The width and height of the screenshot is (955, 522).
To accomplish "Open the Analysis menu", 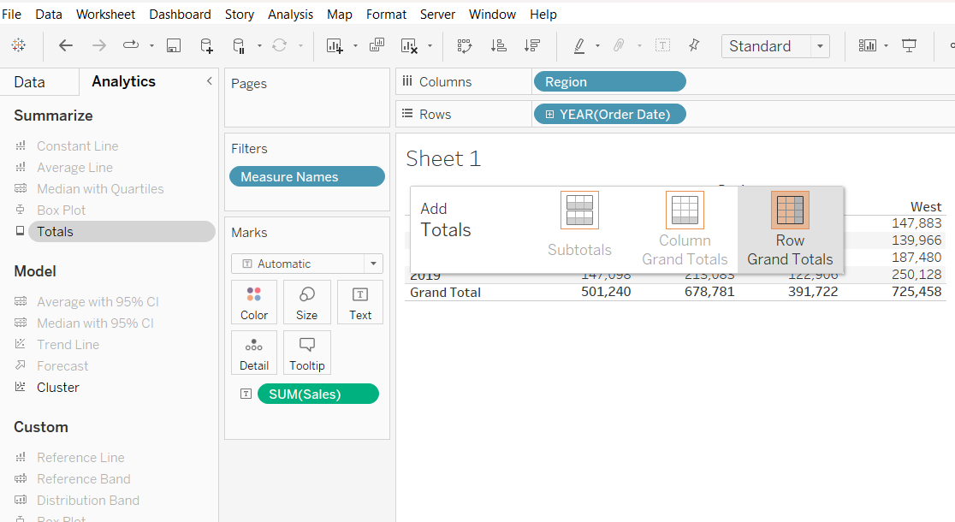I will pyautogui.click(x=290, y=15).
